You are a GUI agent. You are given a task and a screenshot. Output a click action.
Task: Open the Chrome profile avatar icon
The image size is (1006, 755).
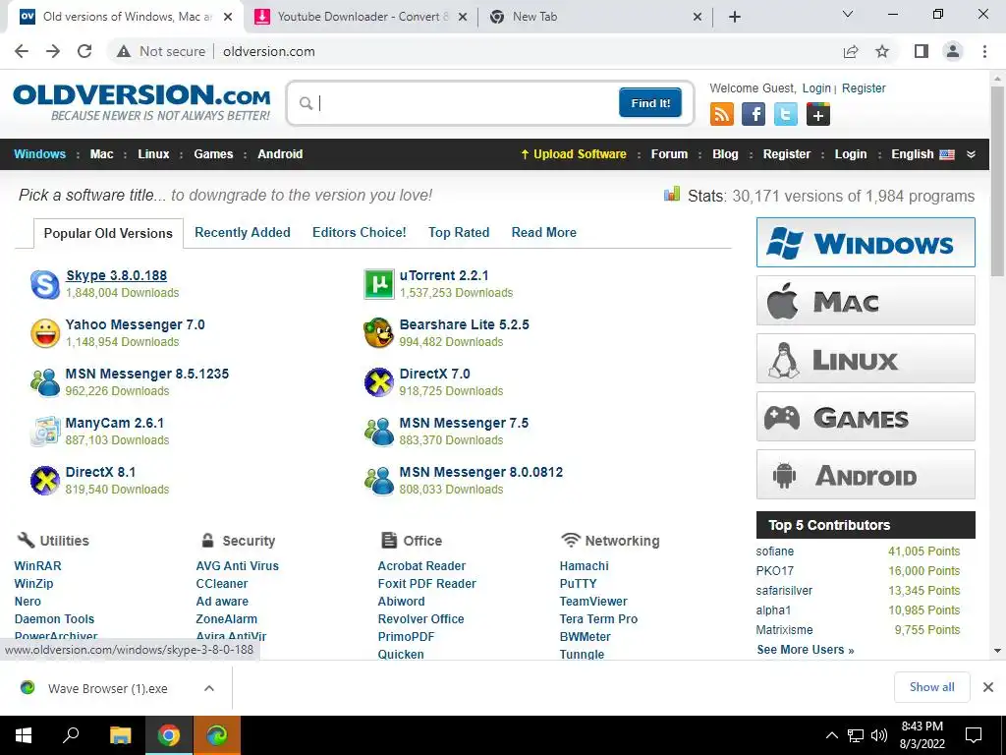coord(953,51)
